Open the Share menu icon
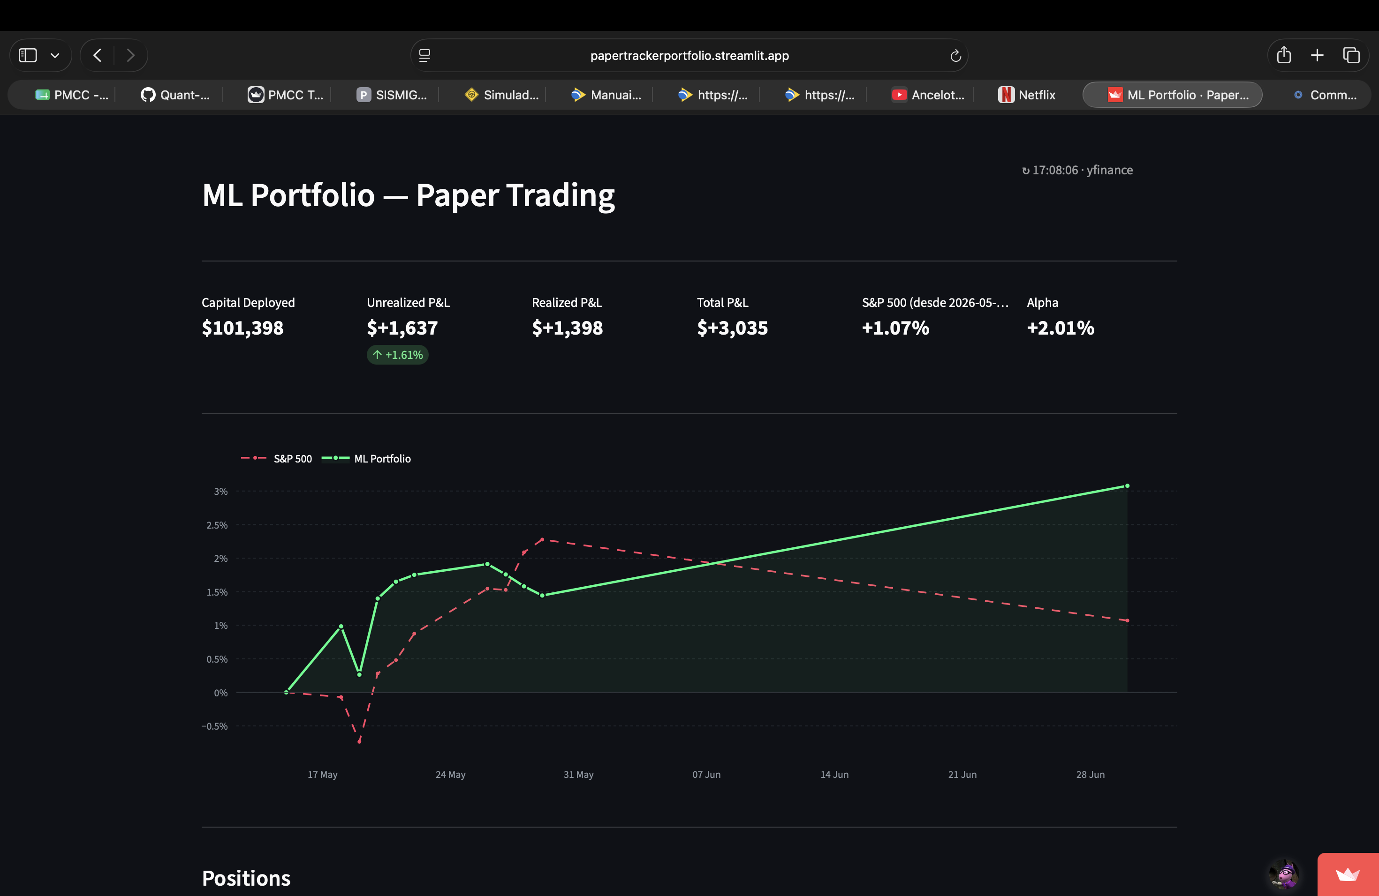 [x=1284, y=55]
